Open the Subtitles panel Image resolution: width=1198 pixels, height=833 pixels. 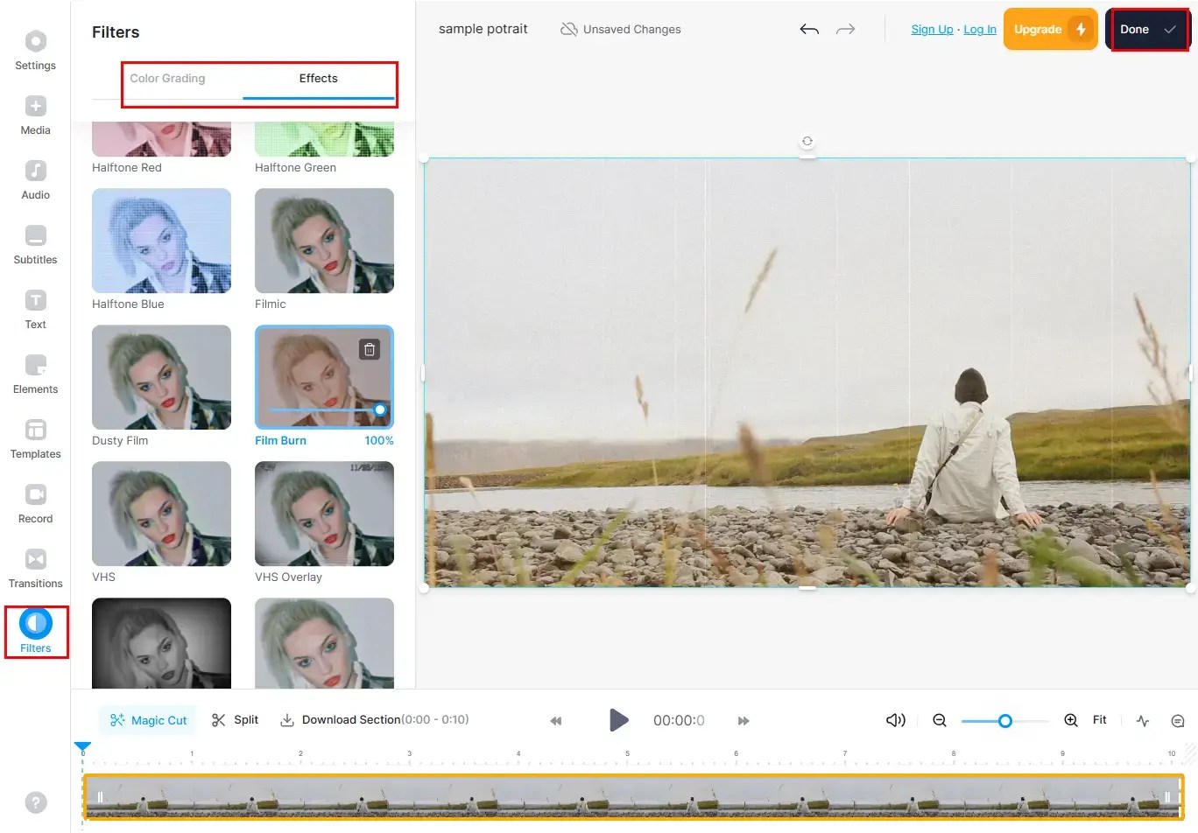click(x=35, y=244)
